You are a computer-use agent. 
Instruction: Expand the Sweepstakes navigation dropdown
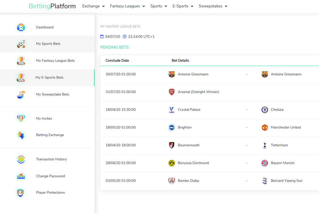click(213, 6)
